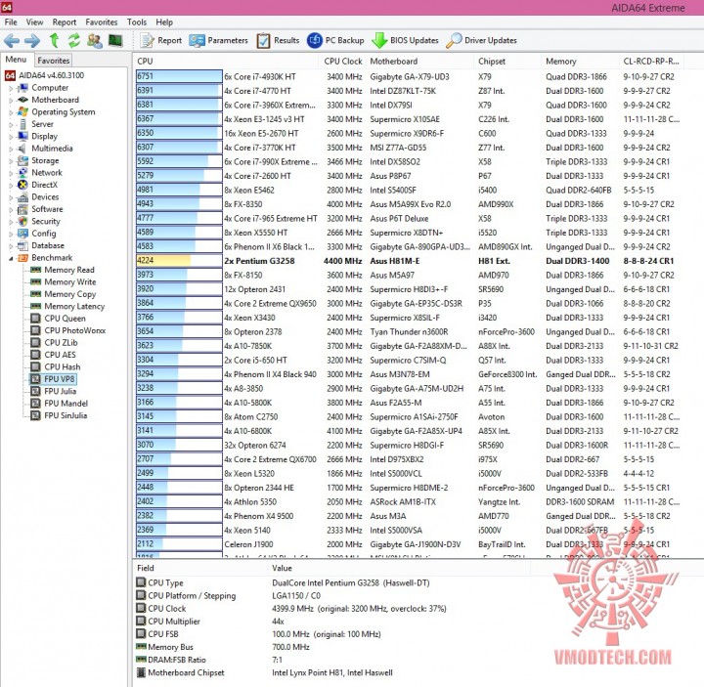Click the Back navigation arrow
This screenshot has width=704, height=687.
(x=12, y=41)
